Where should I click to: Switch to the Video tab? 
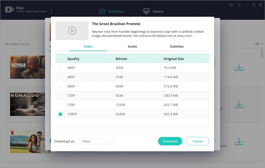pyautogui.click(x=88, y=47)
